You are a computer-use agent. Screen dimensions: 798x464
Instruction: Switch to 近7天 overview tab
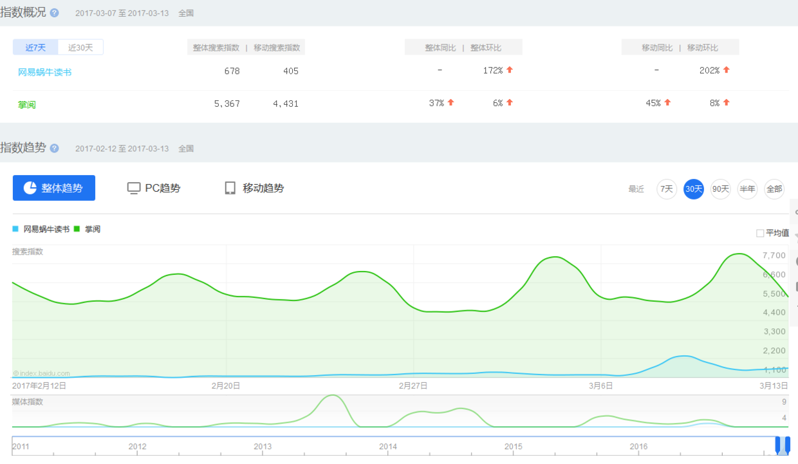pos(35,48)
